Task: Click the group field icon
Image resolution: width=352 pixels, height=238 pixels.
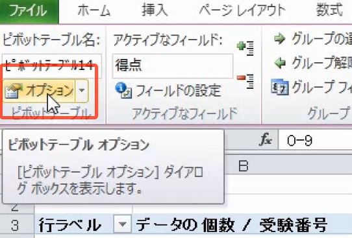Action: pyautogui.click(x=279, y=88)
